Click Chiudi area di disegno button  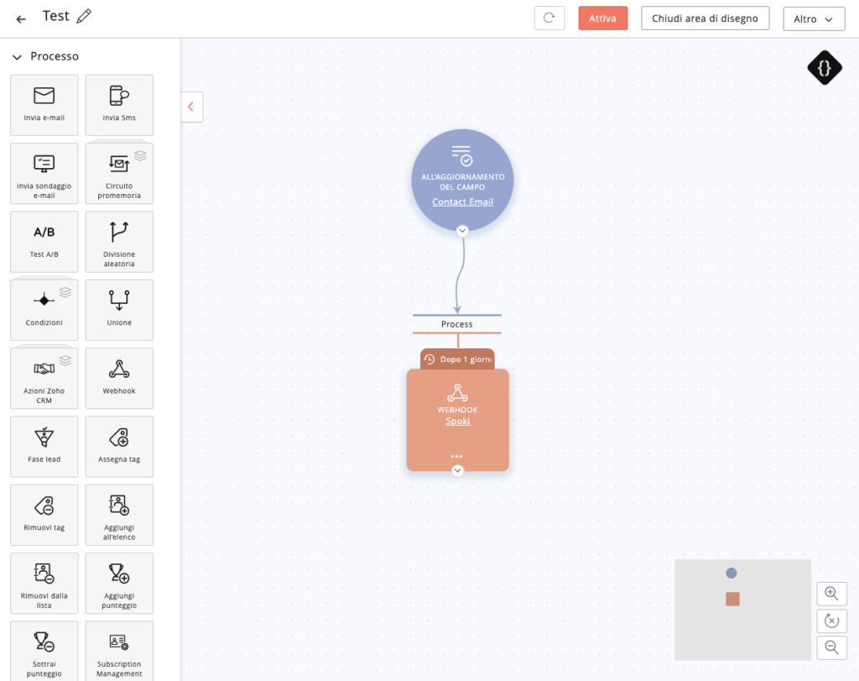pyautogui.click(x=705, y=18)
